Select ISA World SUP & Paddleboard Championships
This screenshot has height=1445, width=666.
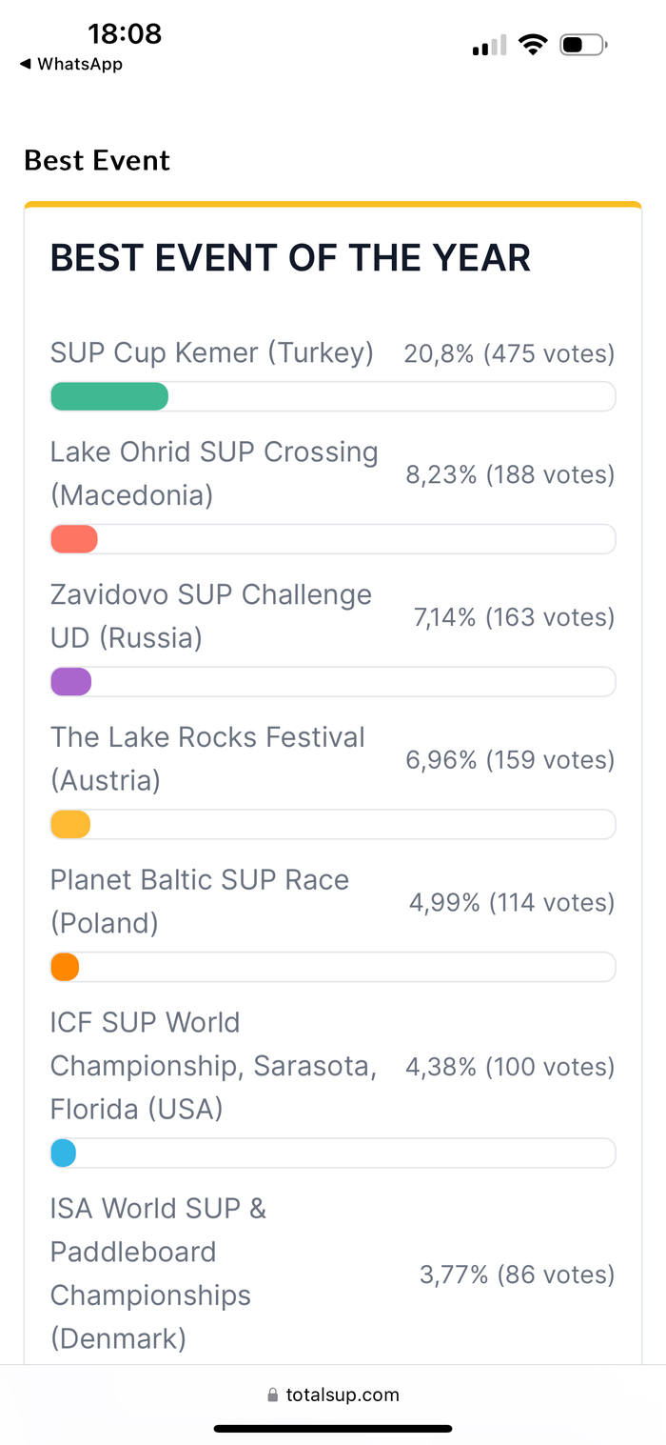(158, 1274)
